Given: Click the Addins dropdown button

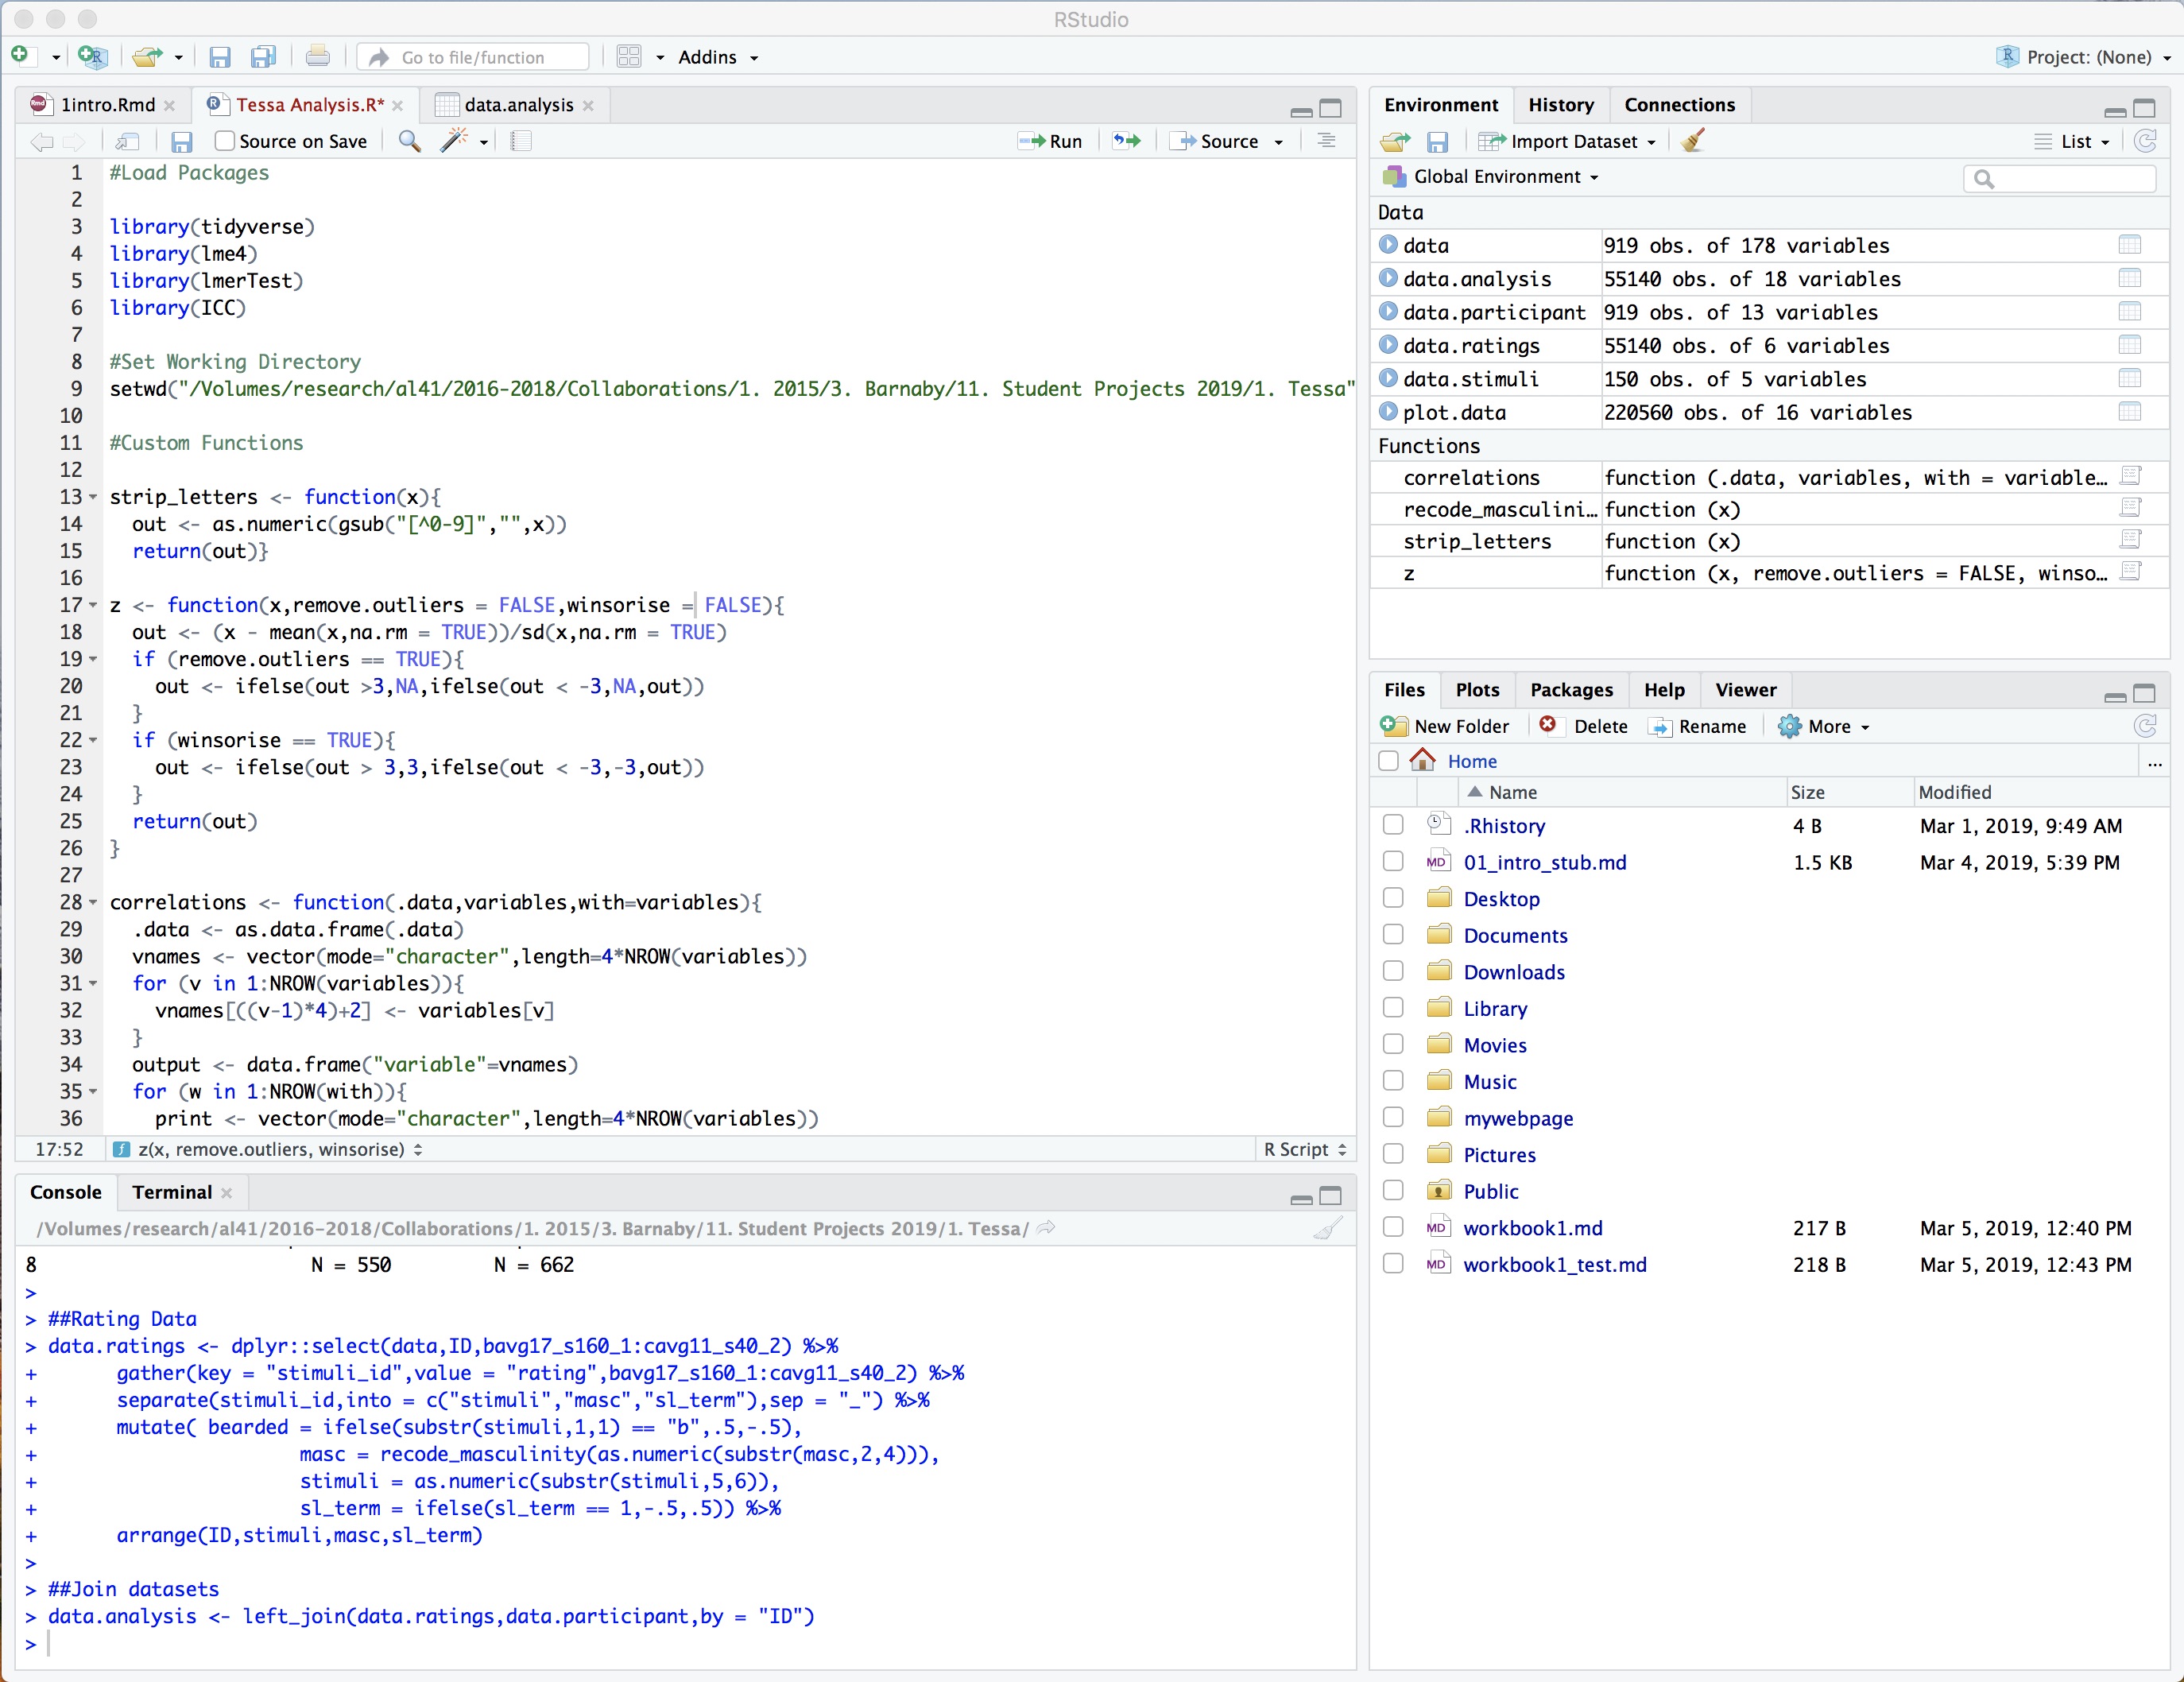Looking at the screenshot, I should pos(715,56).
